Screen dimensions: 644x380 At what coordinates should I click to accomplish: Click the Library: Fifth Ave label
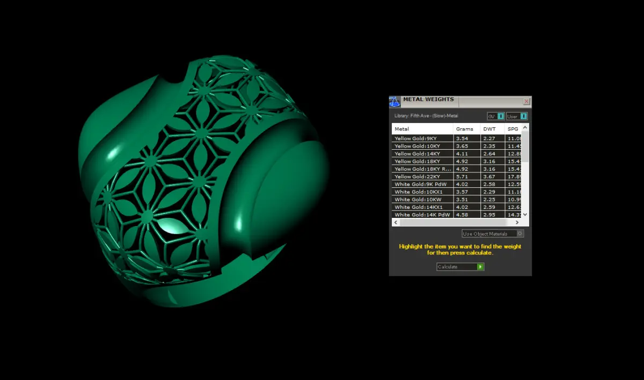pyautogui.click(x=426, y=116)
